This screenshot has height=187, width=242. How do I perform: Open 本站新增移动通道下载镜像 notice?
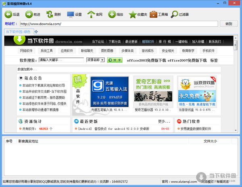(x=40, y=110)
